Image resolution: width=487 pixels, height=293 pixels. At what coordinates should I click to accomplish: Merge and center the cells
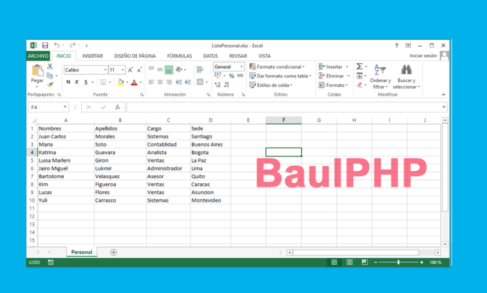[x=200, y=82]
